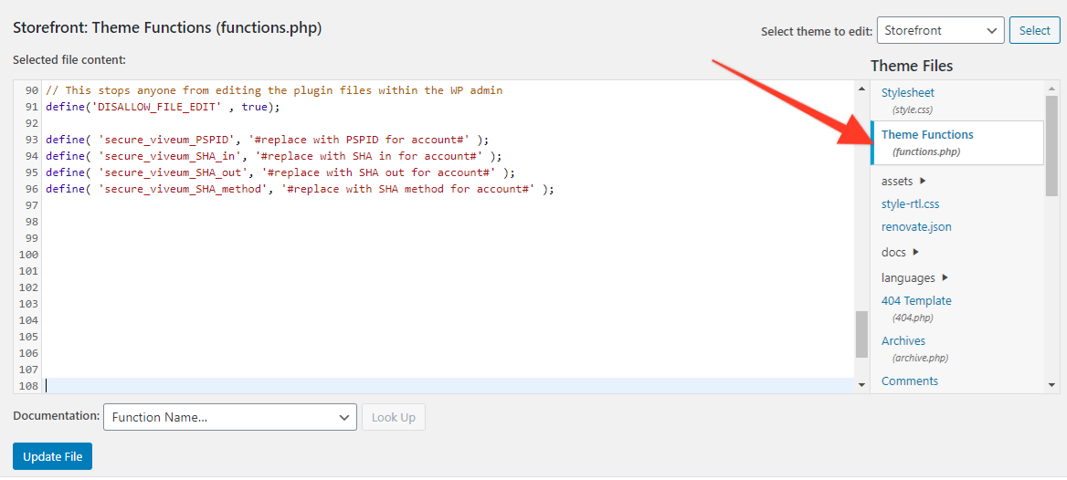This screenshot has width=1067, height=480.
Task: Click the secure_viveum_SHA_method define line
Action: click(300, 189)
